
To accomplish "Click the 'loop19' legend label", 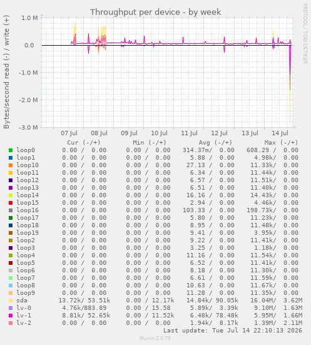I will [28, 233].
